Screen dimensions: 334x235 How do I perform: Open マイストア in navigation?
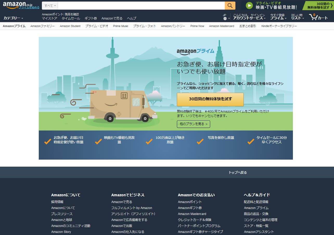pos(49,18)
